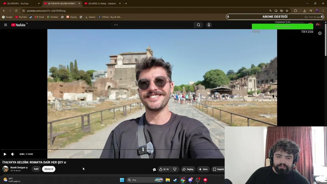Image resolution: width=327 pixels, height=184 pixels.
Task: Open the Soru ask button
Action: (x=203, y=169)
